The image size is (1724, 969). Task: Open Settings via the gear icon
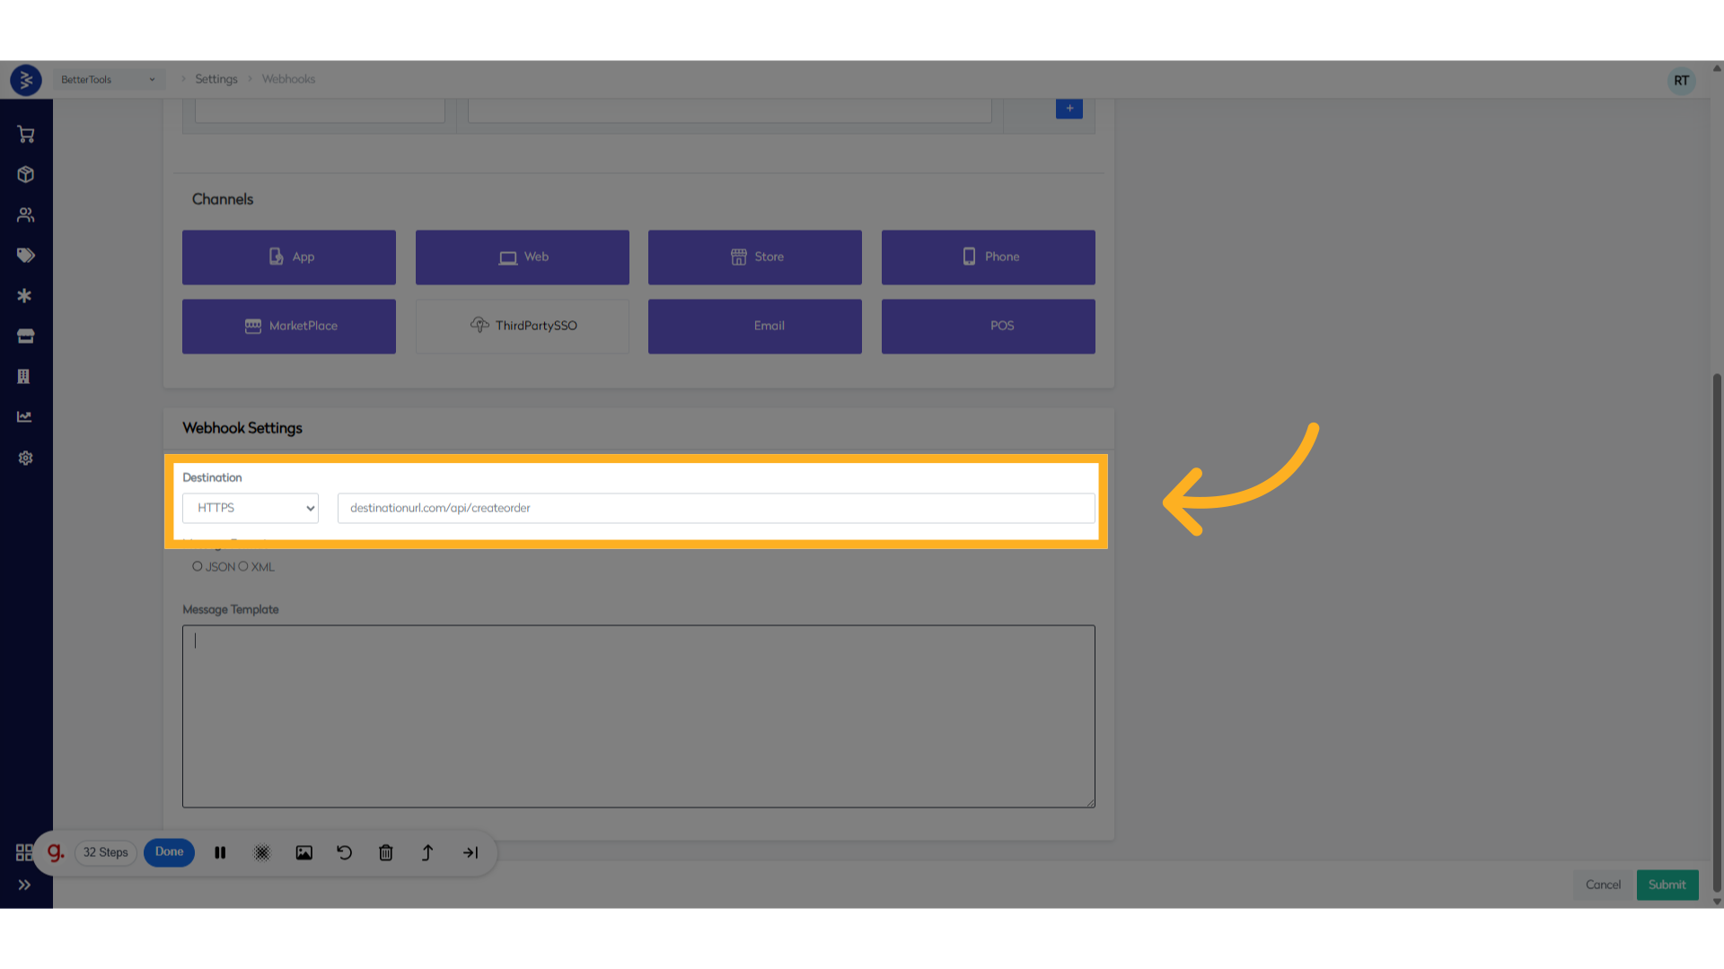click(x=25, y=458)
